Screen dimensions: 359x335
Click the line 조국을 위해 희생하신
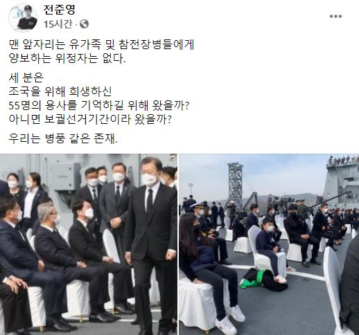(x=60, y=91)
